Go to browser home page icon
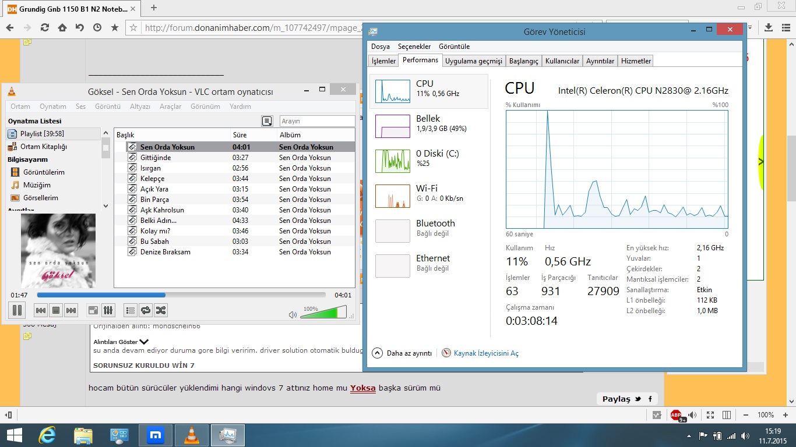The height and width of the screenshot is (447, 796). [x=62, y=27]
